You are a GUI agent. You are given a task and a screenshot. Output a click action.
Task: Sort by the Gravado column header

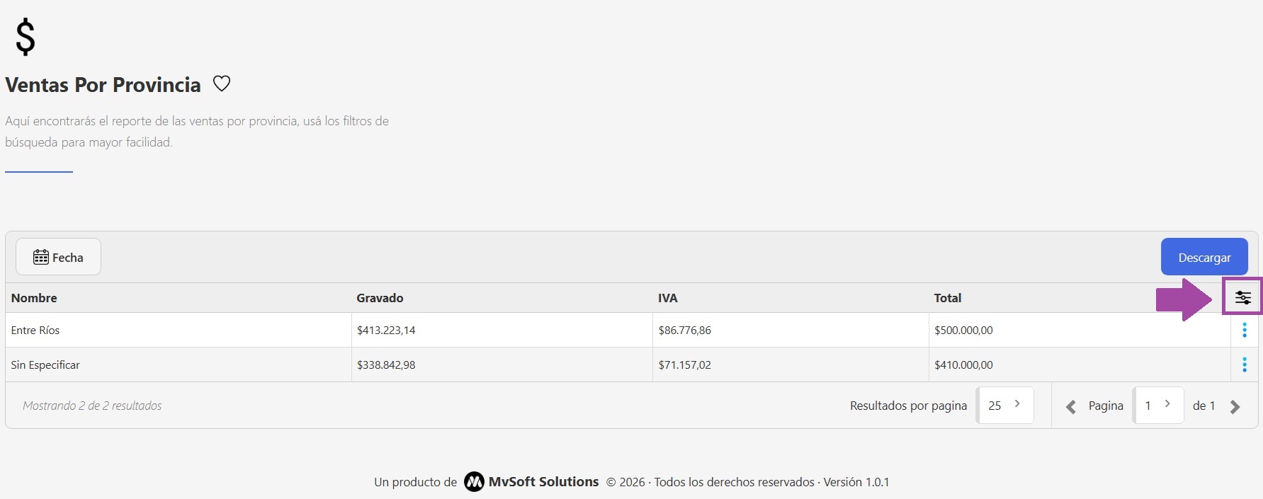coord(380,298)
